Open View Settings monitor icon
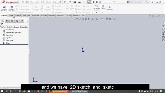Screen dimensions: 165x93 pos(115,19)
